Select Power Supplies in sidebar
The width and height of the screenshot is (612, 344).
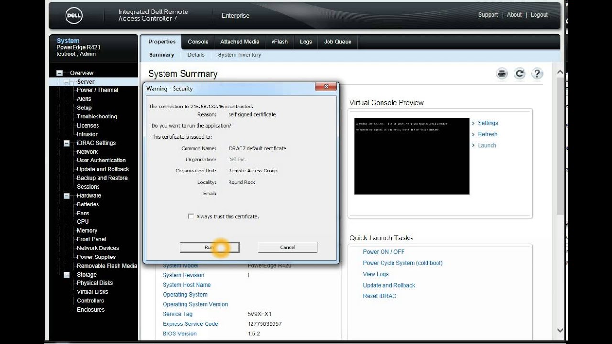pos(97,257)
